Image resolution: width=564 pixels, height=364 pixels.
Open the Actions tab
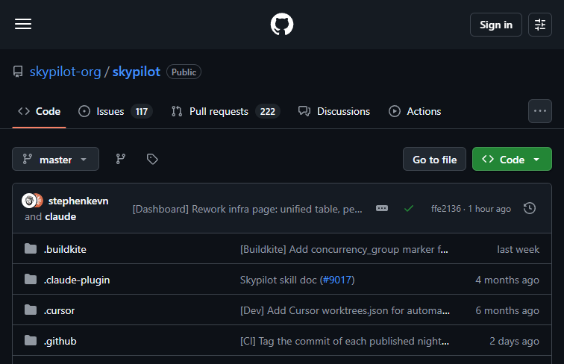415,111
